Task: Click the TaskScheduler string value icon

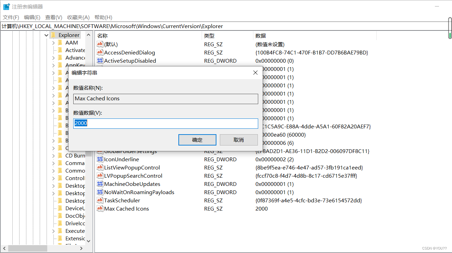Action: tap(100, 200)
